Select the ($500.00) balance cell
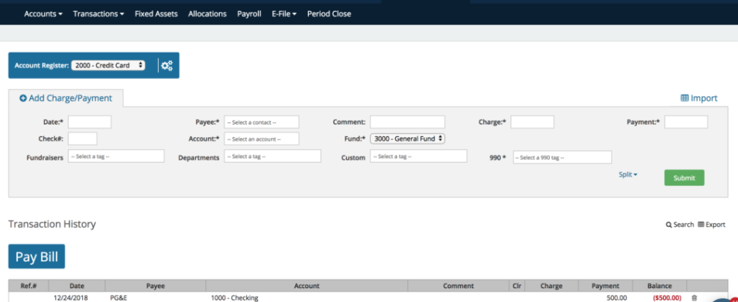Screen dimensions: 738x302 tap(667, 298)
